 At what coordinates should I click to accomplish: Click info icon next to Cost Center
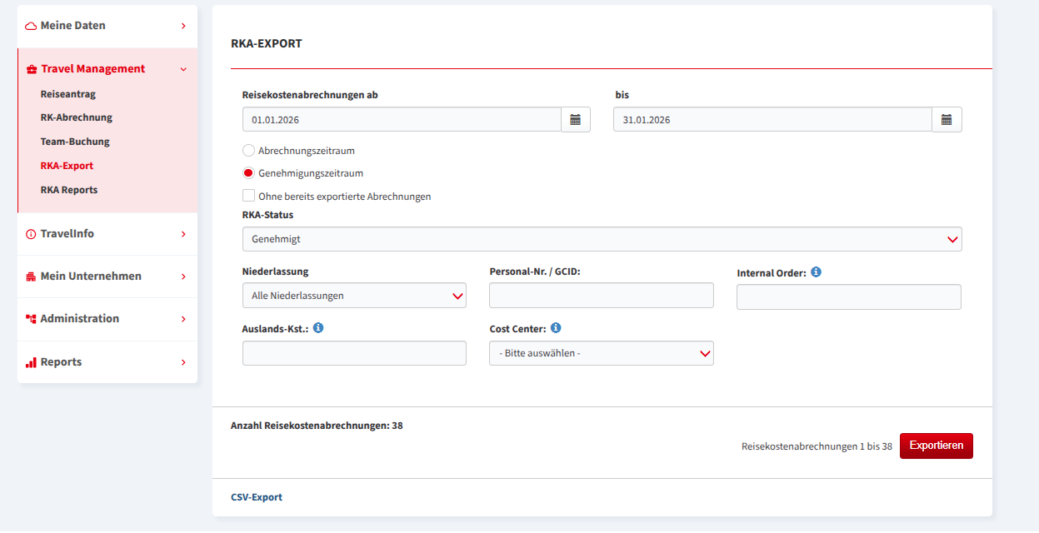click(556, 328)
